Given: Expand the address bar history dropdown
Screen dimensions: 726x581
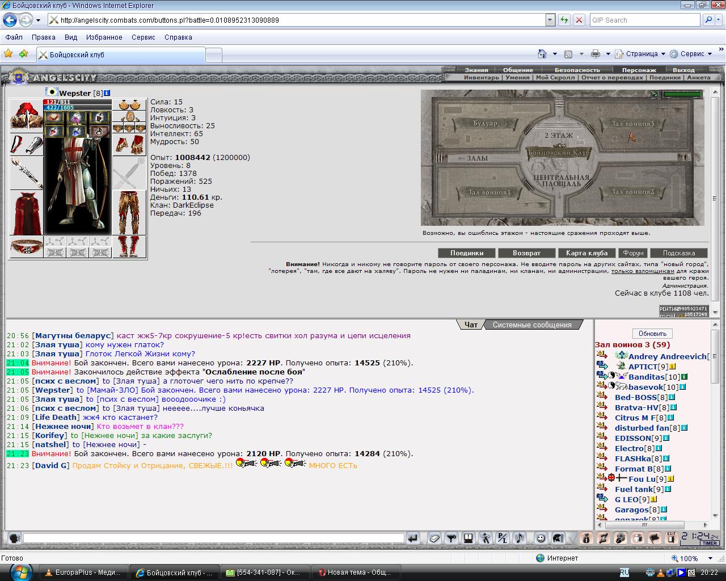Looking at the screenshot, I should pos(550,20).
